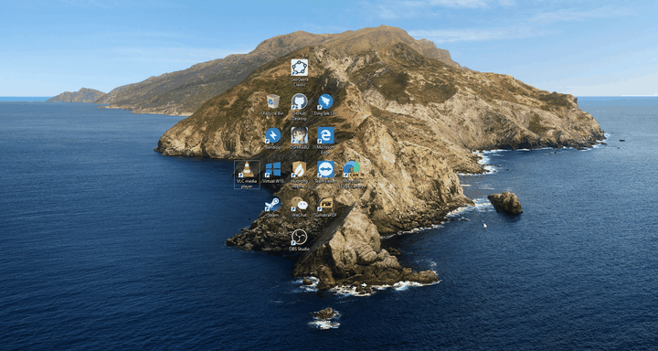Select the Microsoft Edge shortcut

325,135
